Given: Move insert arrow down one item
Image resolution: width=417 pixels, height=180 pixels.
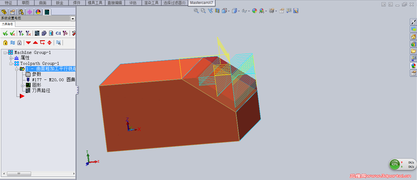Looking at the screenshot, I should 28,43.
